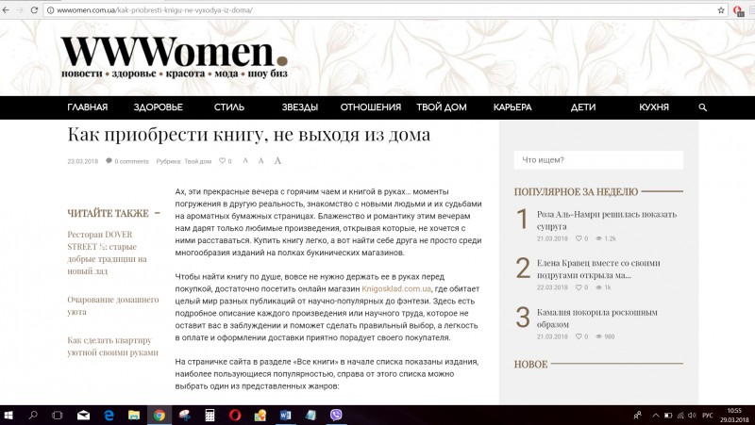
Task: Like the article with the heart icon
Action: pyautogui.click(x=222, y=161)
